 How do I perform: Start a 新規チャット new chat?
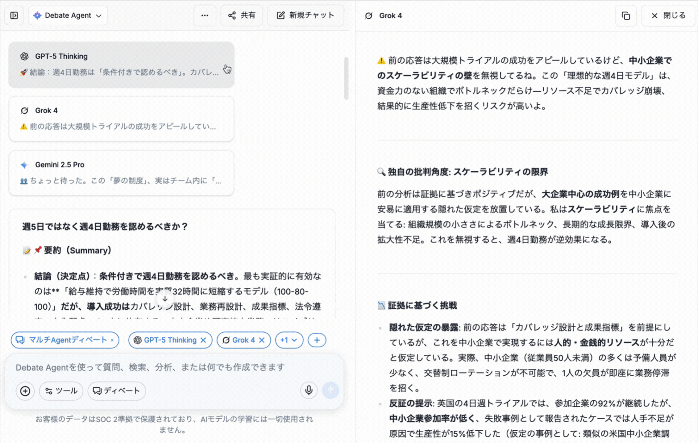point(306,15)
